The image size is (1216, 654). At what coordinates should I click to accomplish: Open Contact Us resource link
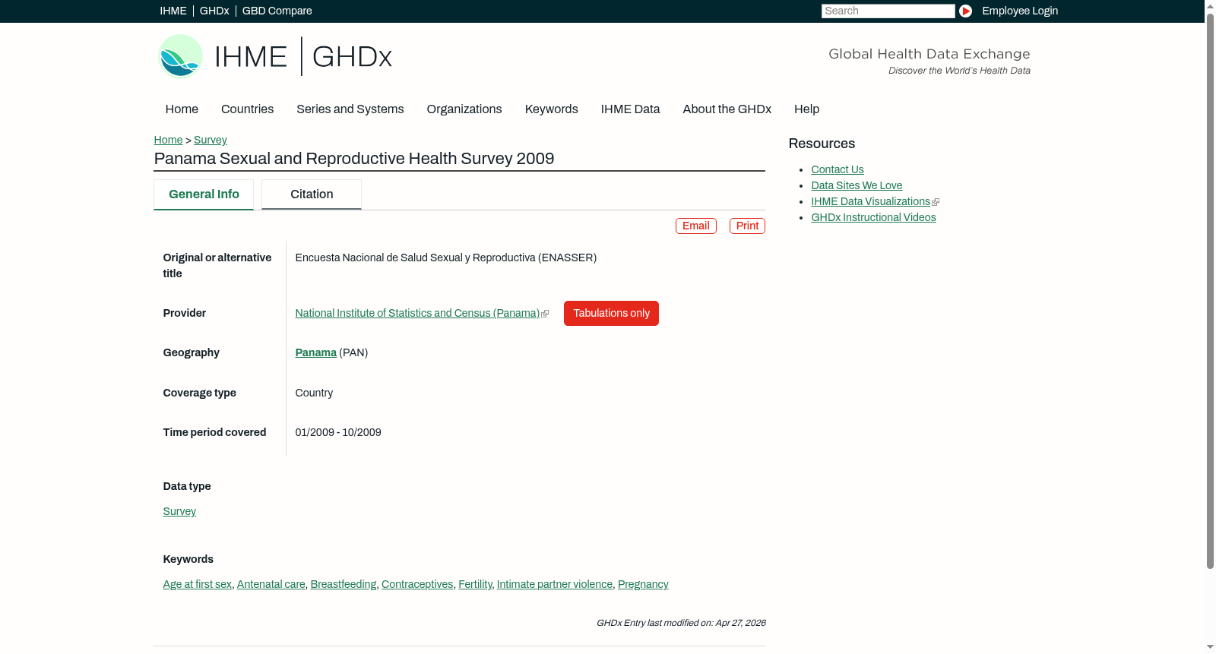tap(838, 169)
